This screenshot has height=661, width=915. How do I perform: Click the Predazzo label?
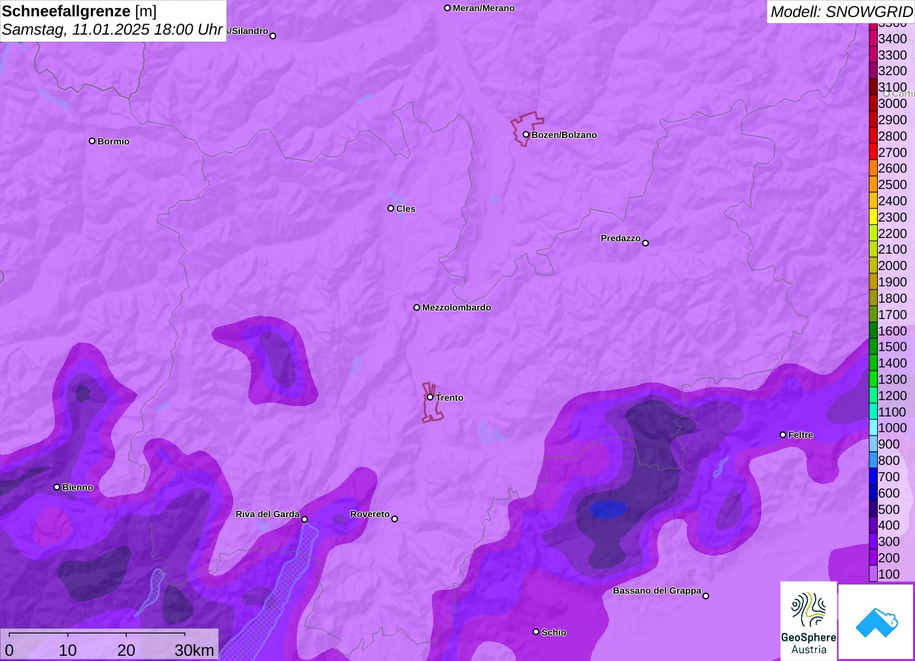[621, 238]
